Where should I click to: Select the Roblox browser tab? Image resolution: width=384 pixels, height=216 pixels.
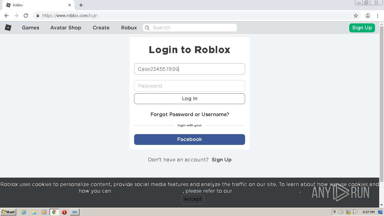pos(38,5)
